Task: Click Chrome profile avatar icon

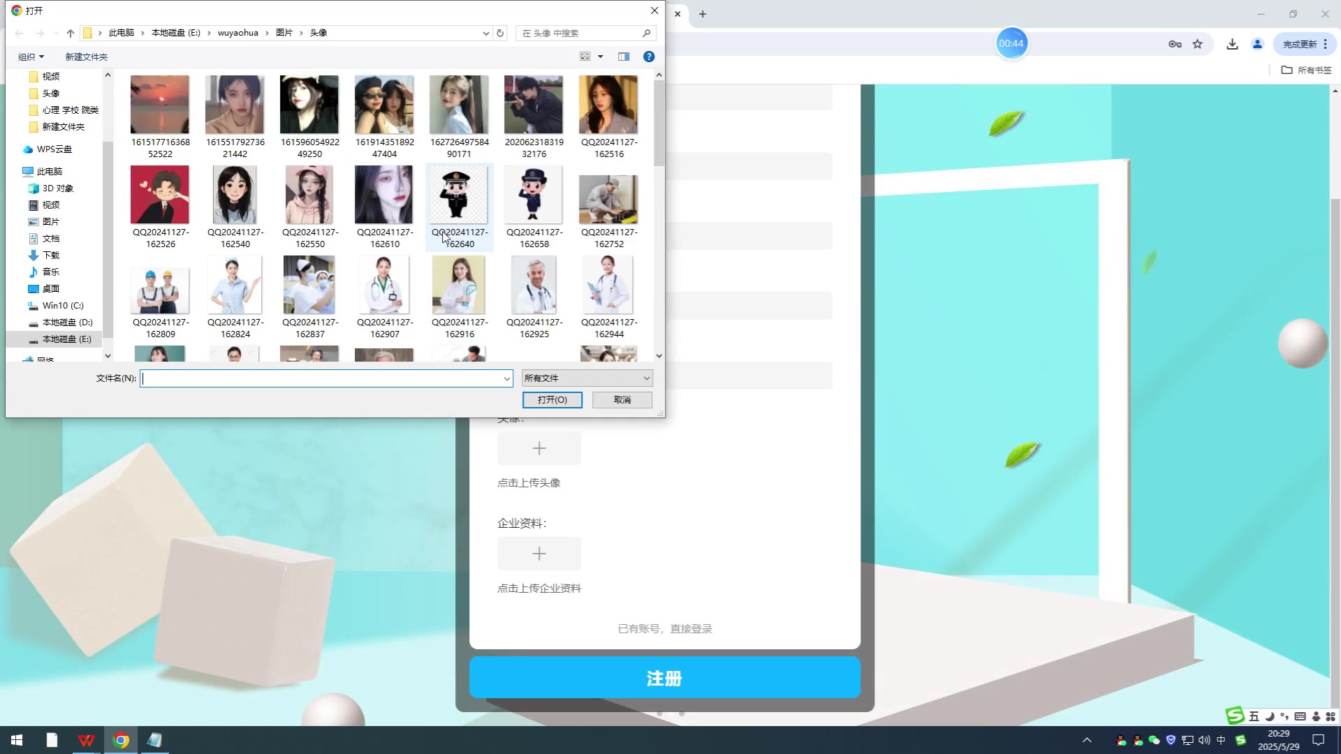Action: pos(1257,44)
